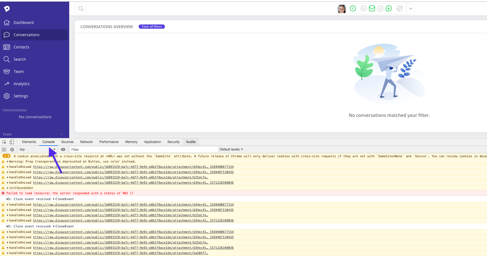Toggle the green presence power icon
487x256 pixels.
[x=353, y=9]
